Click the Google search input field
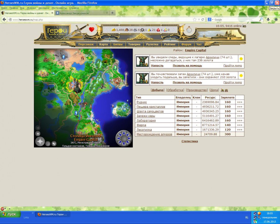 (x=236, y=20)
